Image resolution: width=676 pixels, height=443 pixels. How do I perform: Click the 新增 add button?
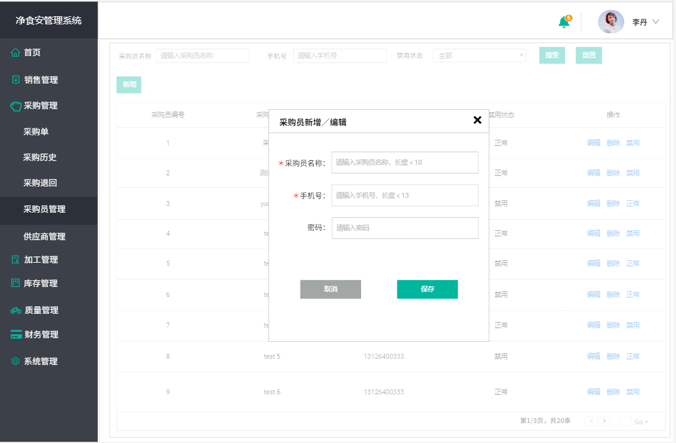click(129, 85)
